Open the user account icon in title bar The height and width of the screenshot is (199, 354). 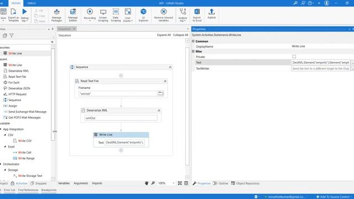pyautogui.click(x=326, y=3)
